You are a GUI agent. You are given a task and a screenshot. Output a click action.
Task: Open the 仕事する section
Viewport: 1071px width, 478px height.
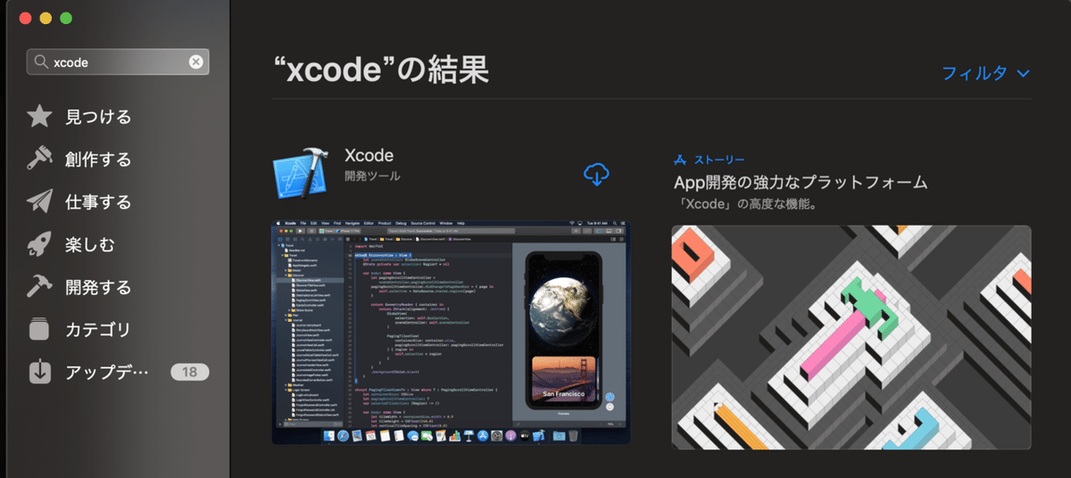[x=98, y=202]
